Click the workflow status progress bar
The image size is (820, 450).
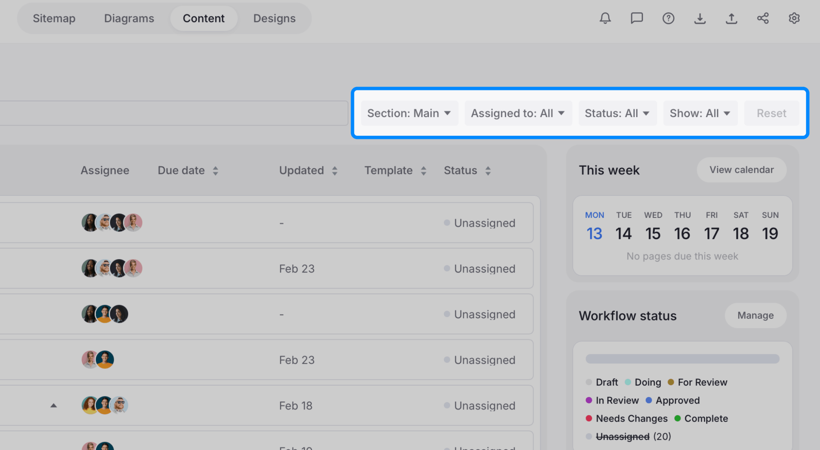[x=683, y=359]
